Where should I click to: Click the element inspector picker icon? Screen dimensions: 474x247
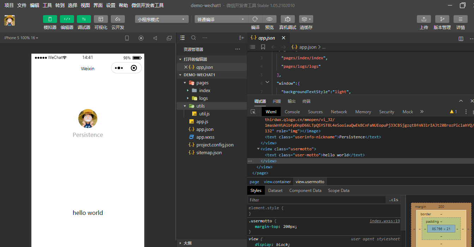[253, 112]
